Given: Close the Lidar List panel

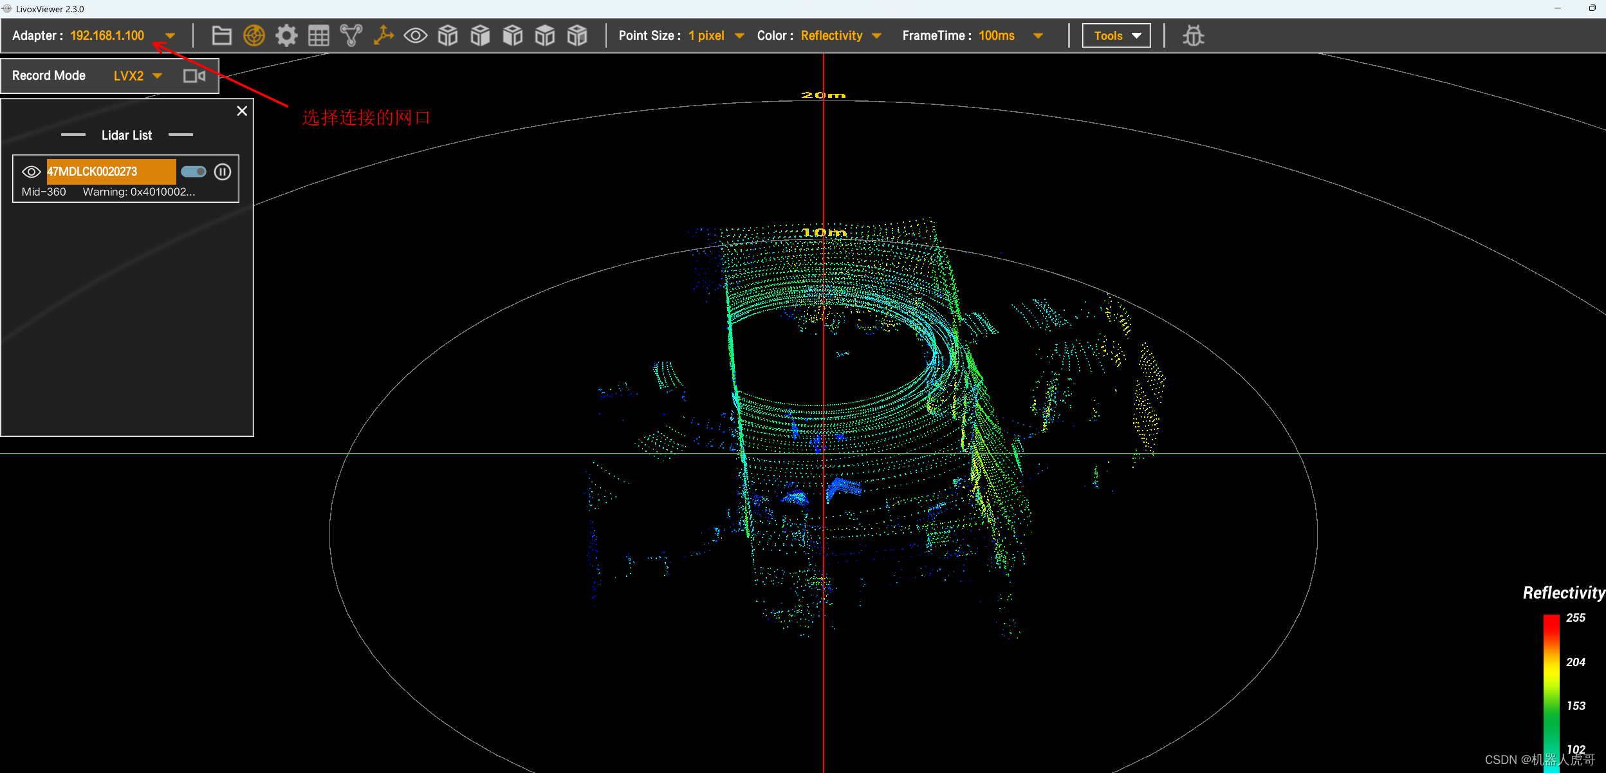Looking at the screenshot, I should 242,111.
